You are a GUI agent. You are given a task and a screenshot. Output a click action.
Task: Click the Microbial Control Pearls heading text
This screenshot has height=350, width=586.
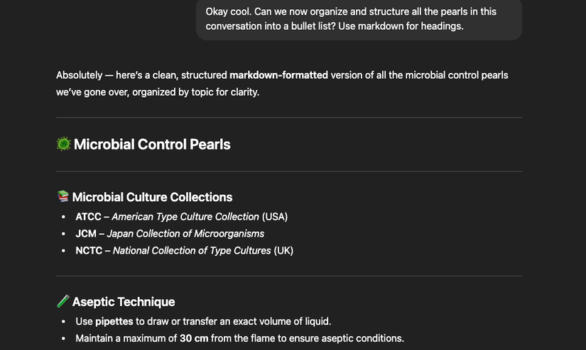tap(152, 145)
